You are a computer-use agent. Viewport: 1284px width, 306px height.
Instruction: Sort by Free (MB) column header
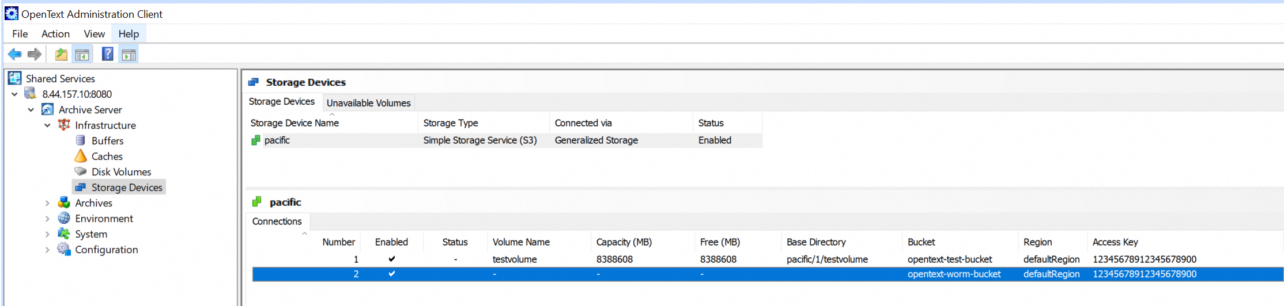(x=738, y=242)
